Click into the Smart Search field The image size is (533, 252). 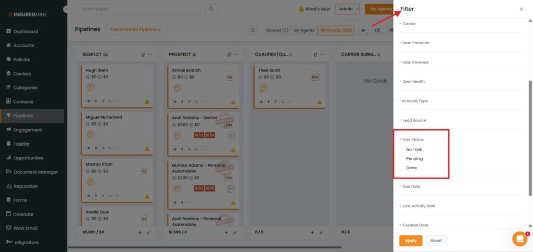[142, 9]
